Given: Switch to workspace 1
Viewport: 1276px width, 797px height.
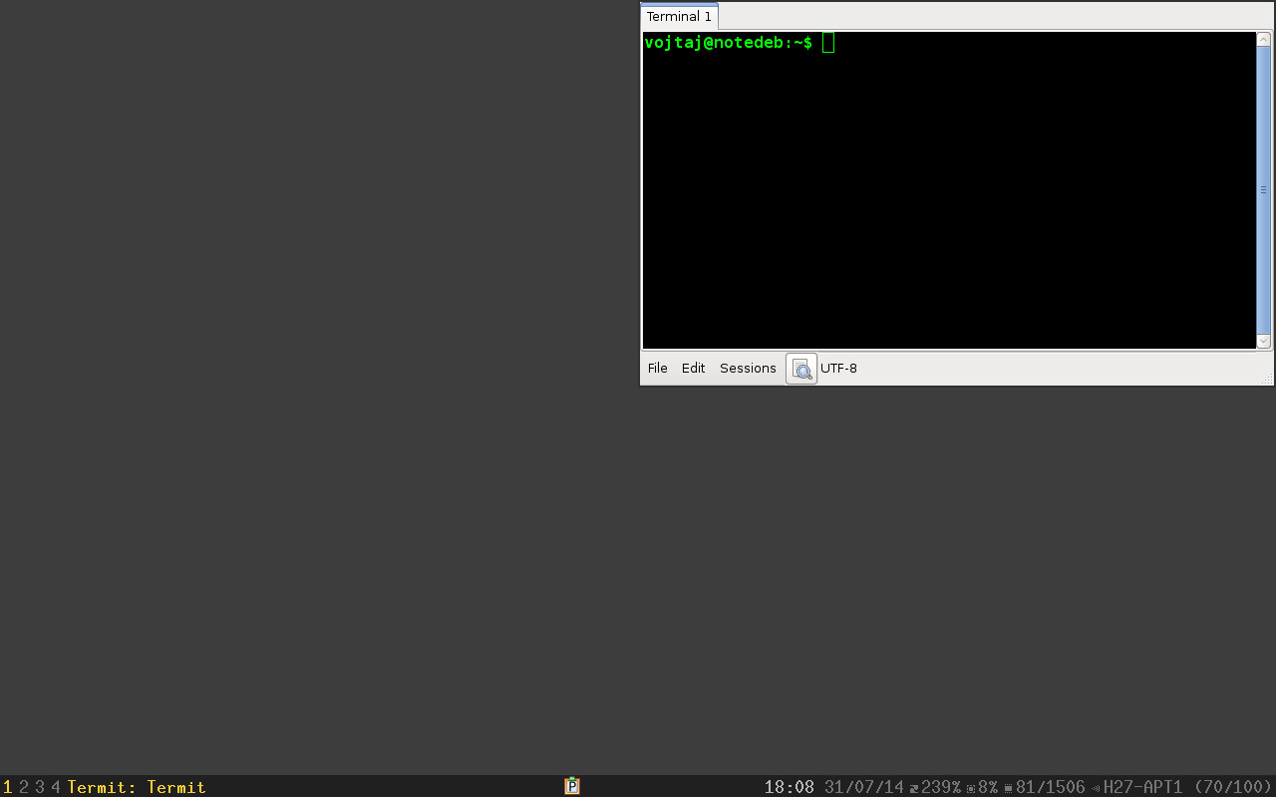Looking at the screenshot, I should point(8,787).
